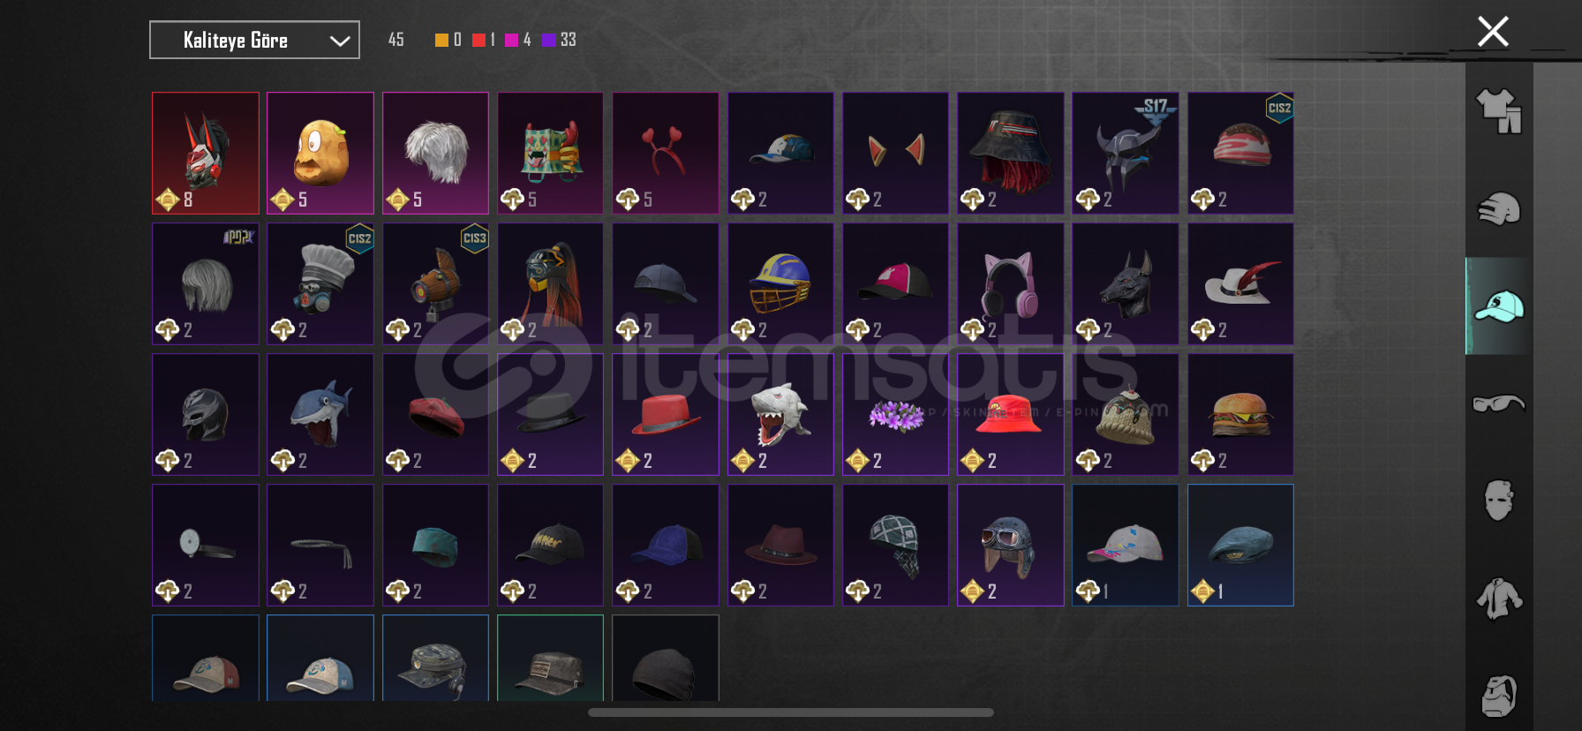Select the cap headwear category icon
This screenshot has width=1582, height=731.
(1499, 306)
